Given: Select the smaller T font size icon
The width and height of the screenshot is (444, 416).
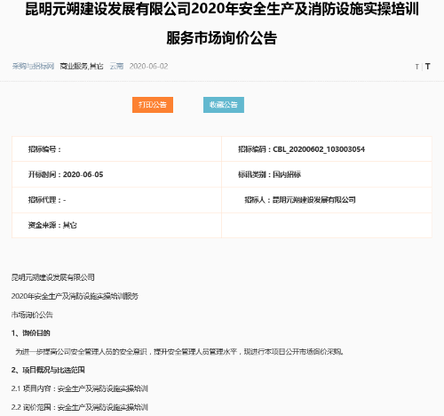Looking at the screenshot, I should (x=417, y=67).
